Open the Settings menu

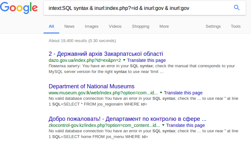(213, 26)
